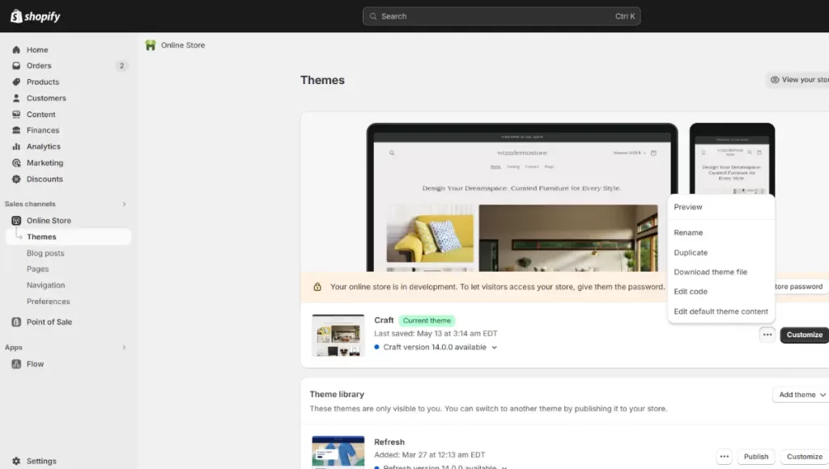Click the Shopify logo
The width and height of the screenshot is (829, 469).
click(x=35, y=16)
